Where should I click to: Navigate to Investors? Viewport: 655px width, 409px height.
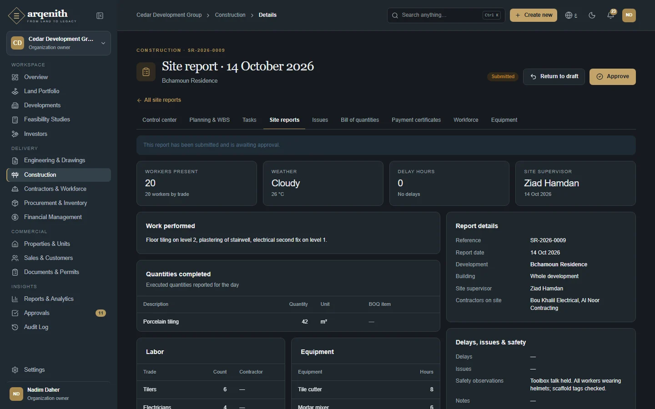(59, 134)
